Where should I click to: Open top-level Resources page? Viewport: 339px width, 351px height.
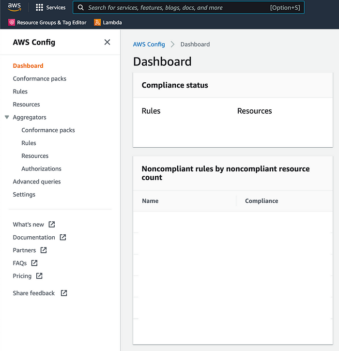(27, 105)
